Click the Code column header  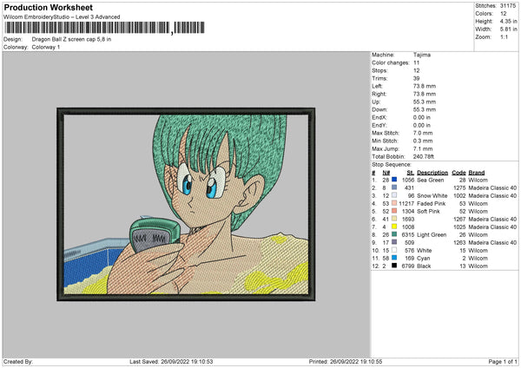(x=458, y=173)
